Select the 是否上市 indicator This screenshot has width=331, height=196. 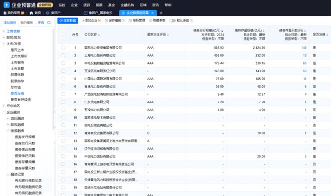[x=18, y=50]
